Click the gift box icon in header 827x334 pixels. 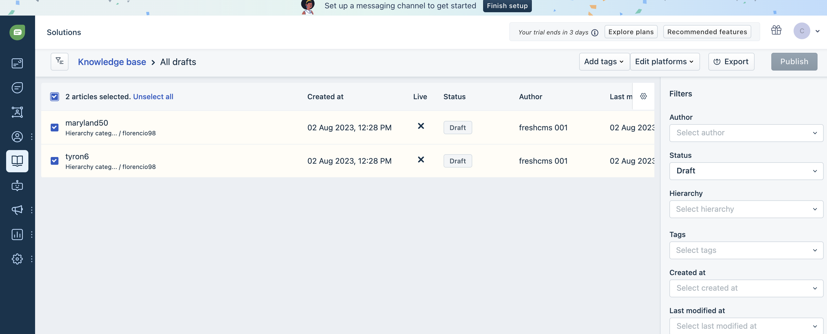(776, 30)
